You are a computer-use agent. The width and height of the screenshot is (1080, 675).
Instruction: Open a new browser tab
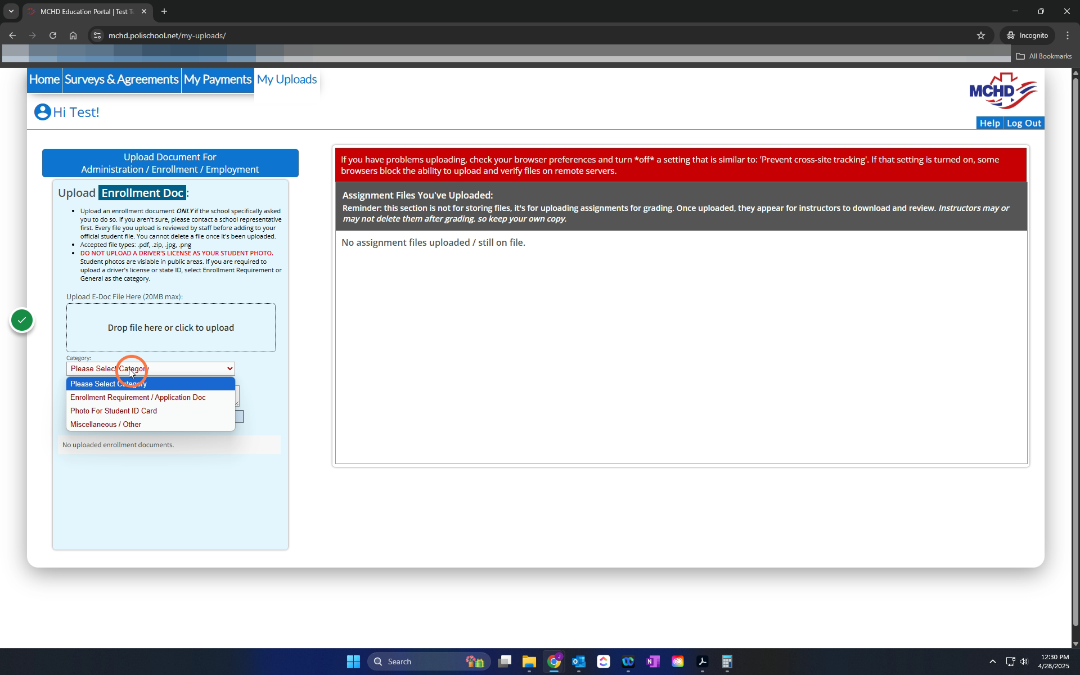(164, 11)
